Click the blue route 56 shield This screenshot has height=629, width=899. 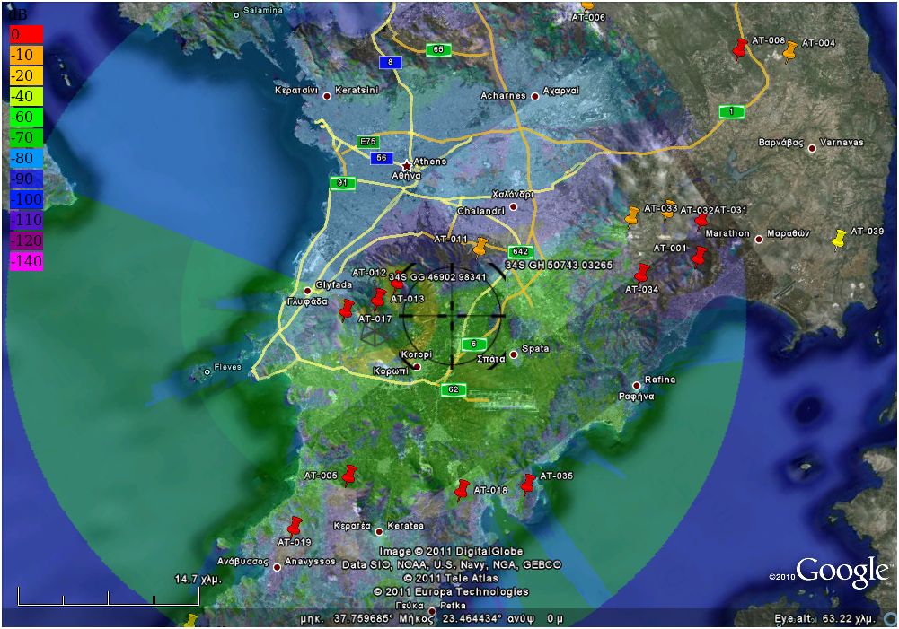[382, 158]
